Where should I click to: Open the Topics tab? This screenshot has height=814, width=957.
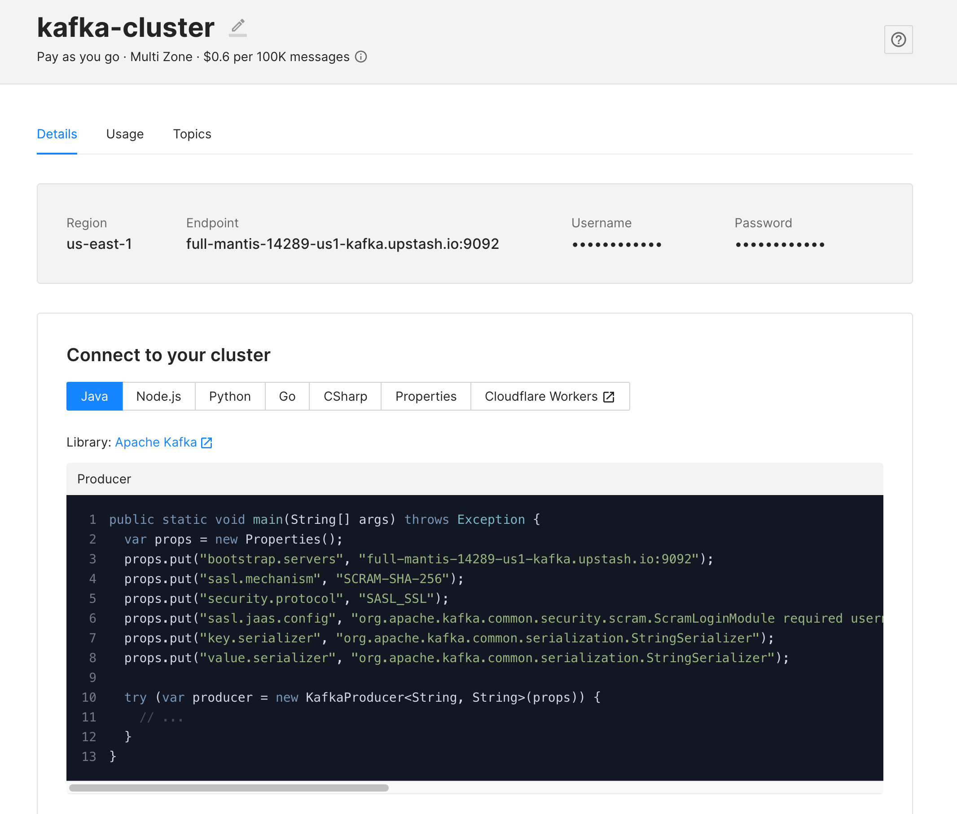click(x=192, y=134)
